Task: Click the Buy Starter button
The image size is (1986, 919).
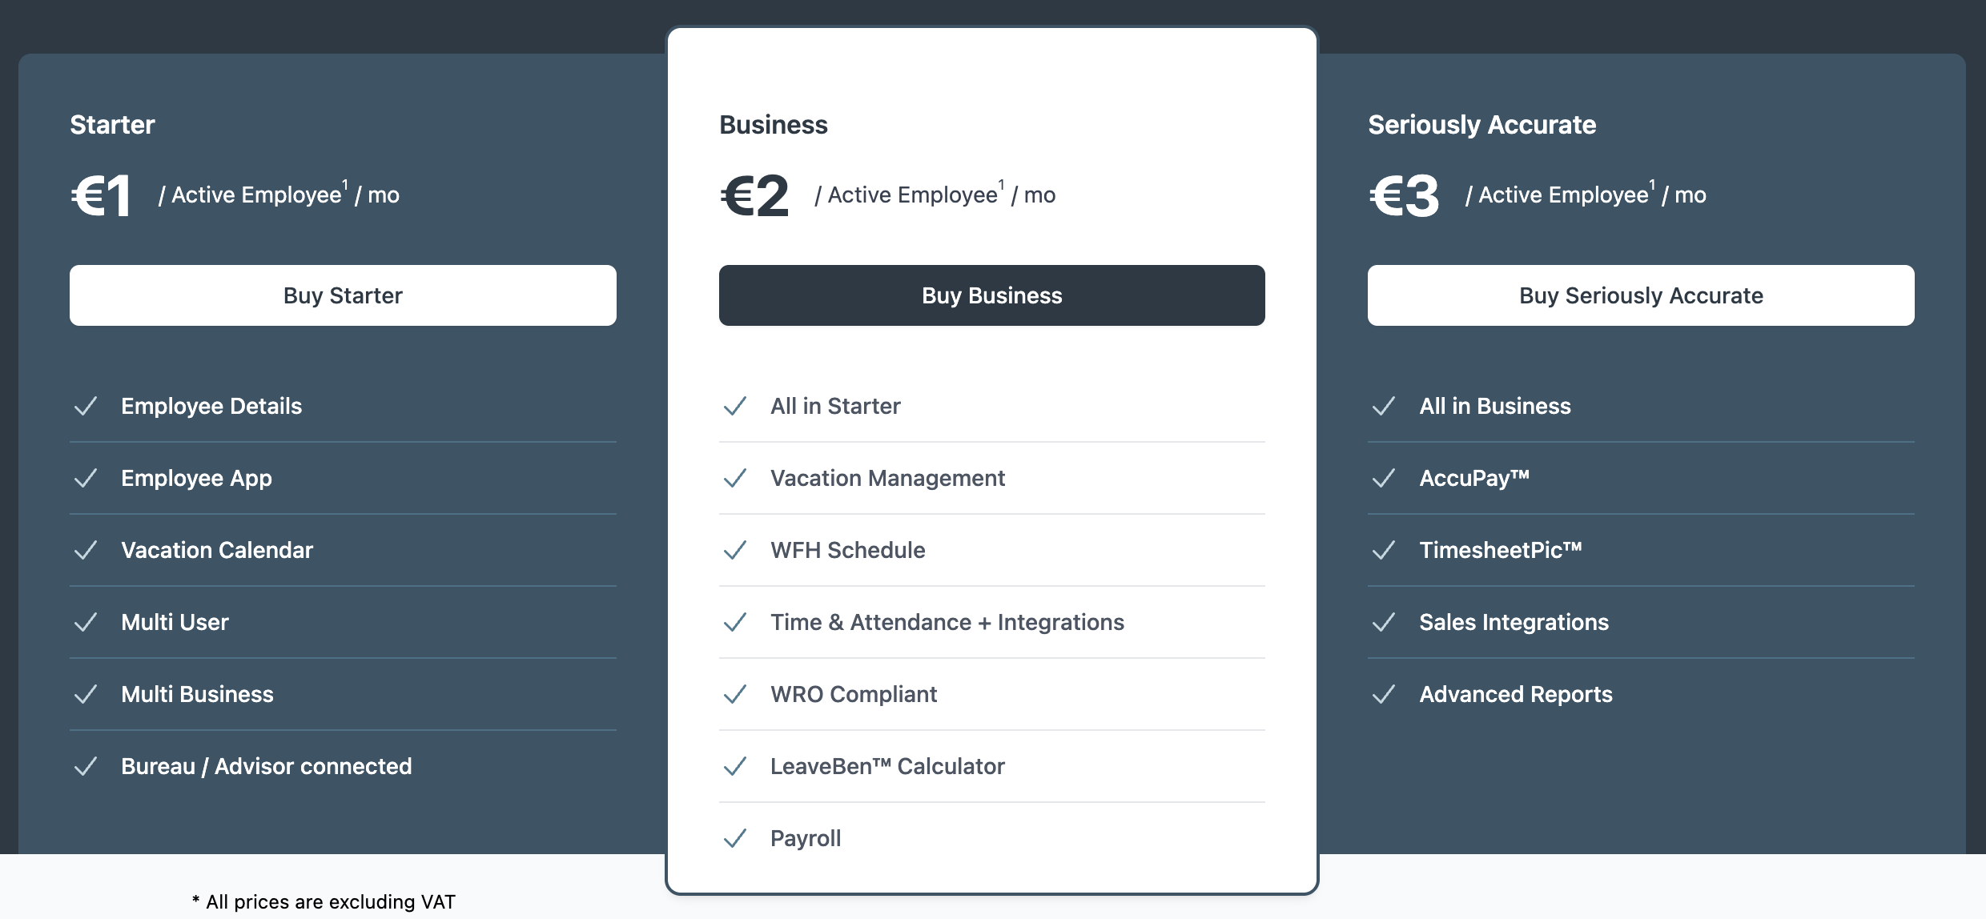Action: tap(343, 295)
